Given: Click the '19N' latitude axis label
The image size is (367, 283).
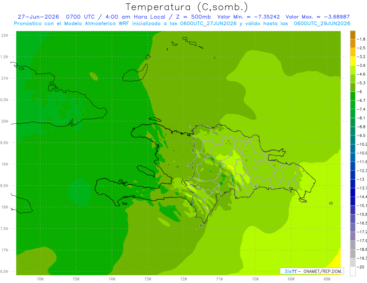Looking at the screenshot, I should coord(5,164).
